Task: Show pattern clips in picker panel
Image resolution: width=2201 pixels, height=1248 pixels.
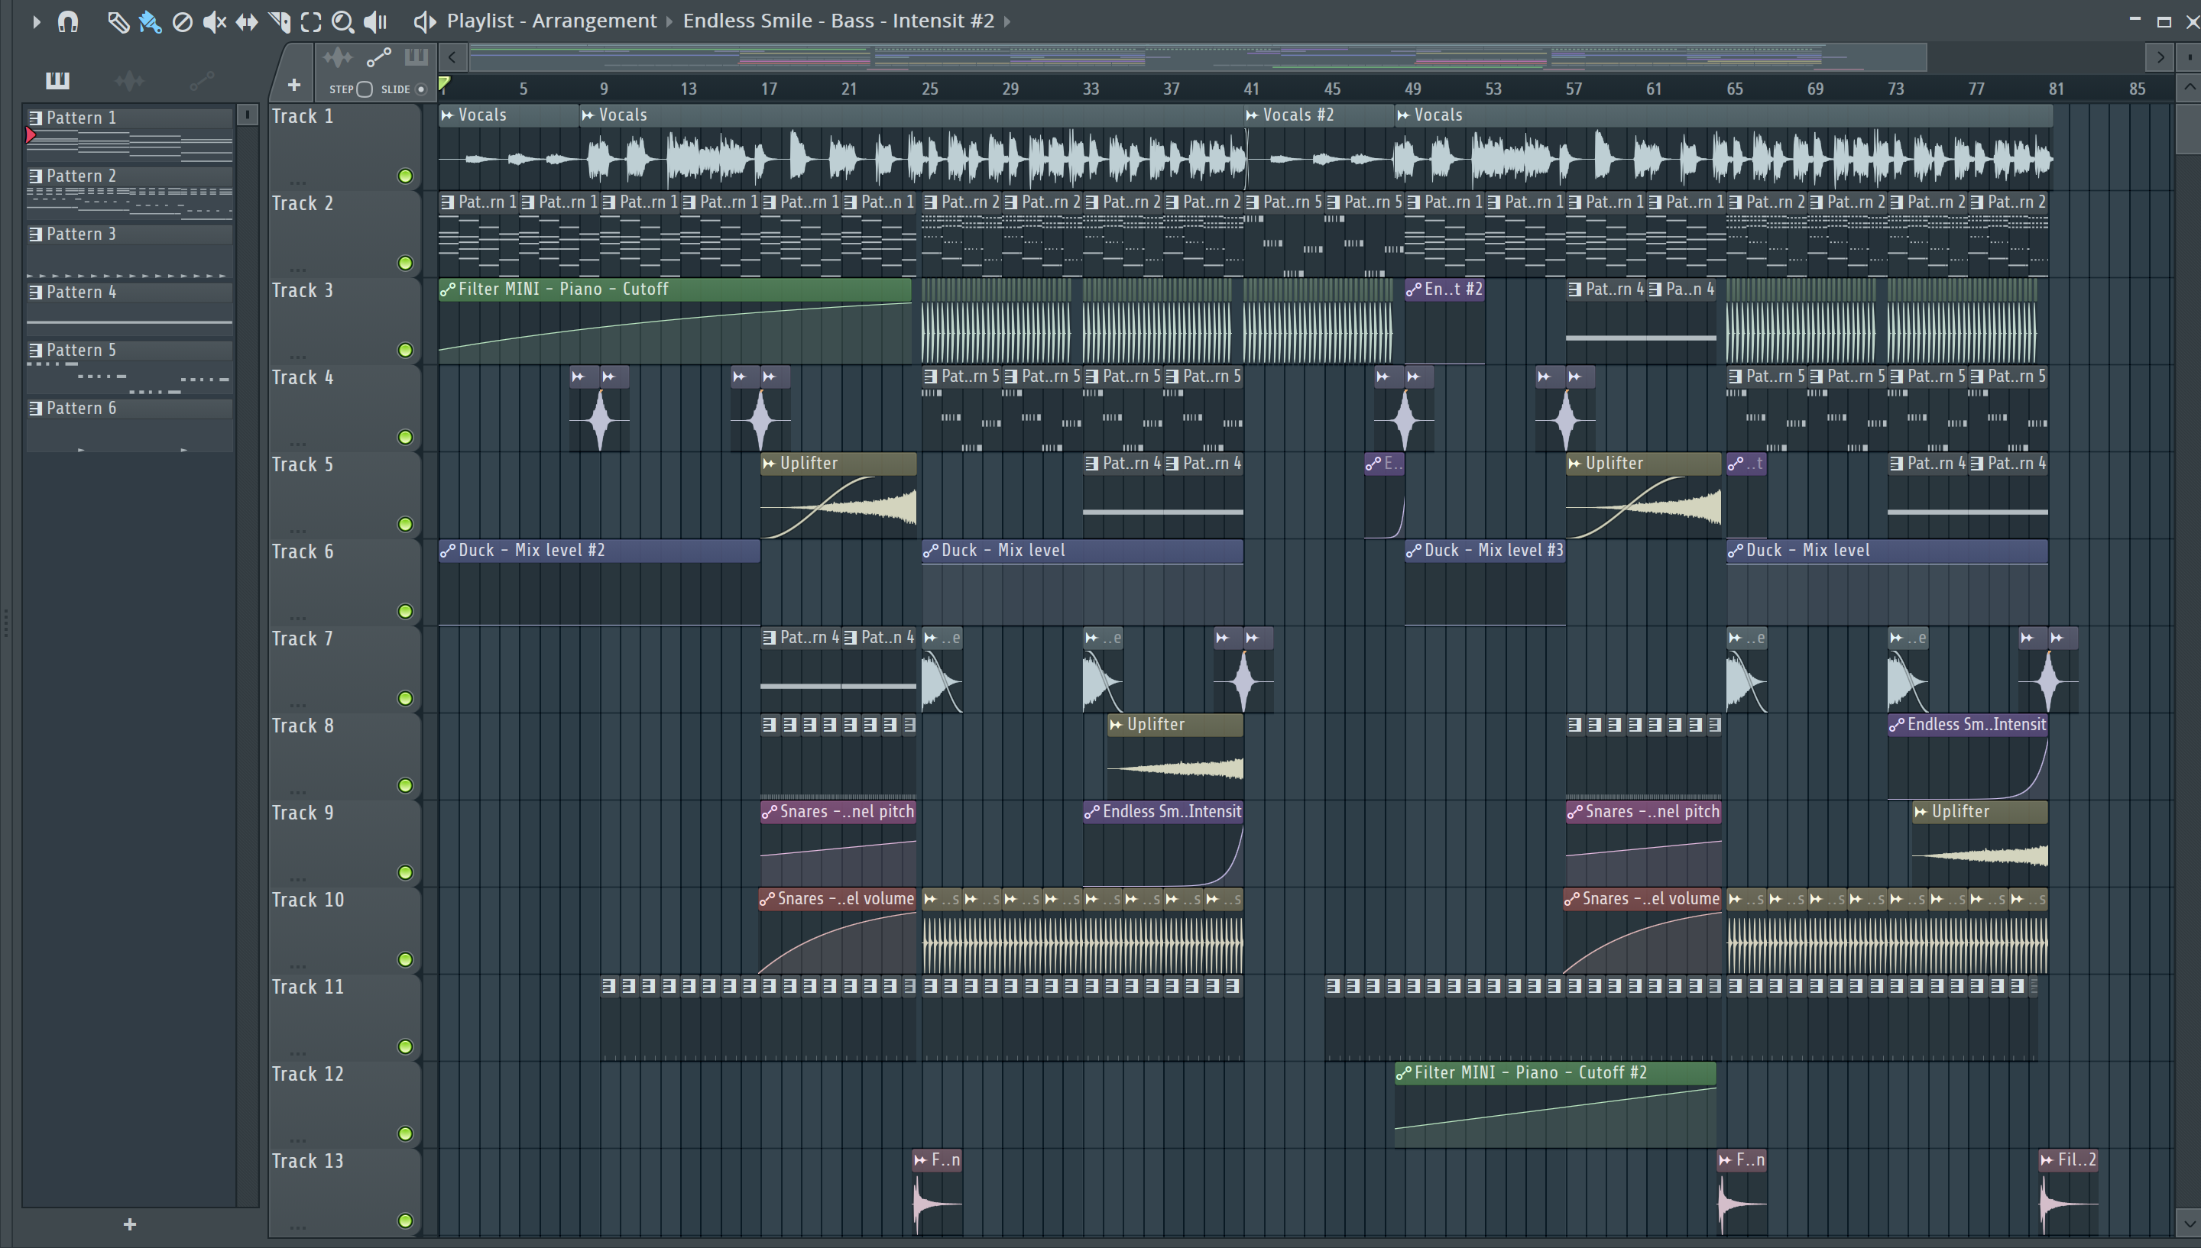Action: pos(57,80)
